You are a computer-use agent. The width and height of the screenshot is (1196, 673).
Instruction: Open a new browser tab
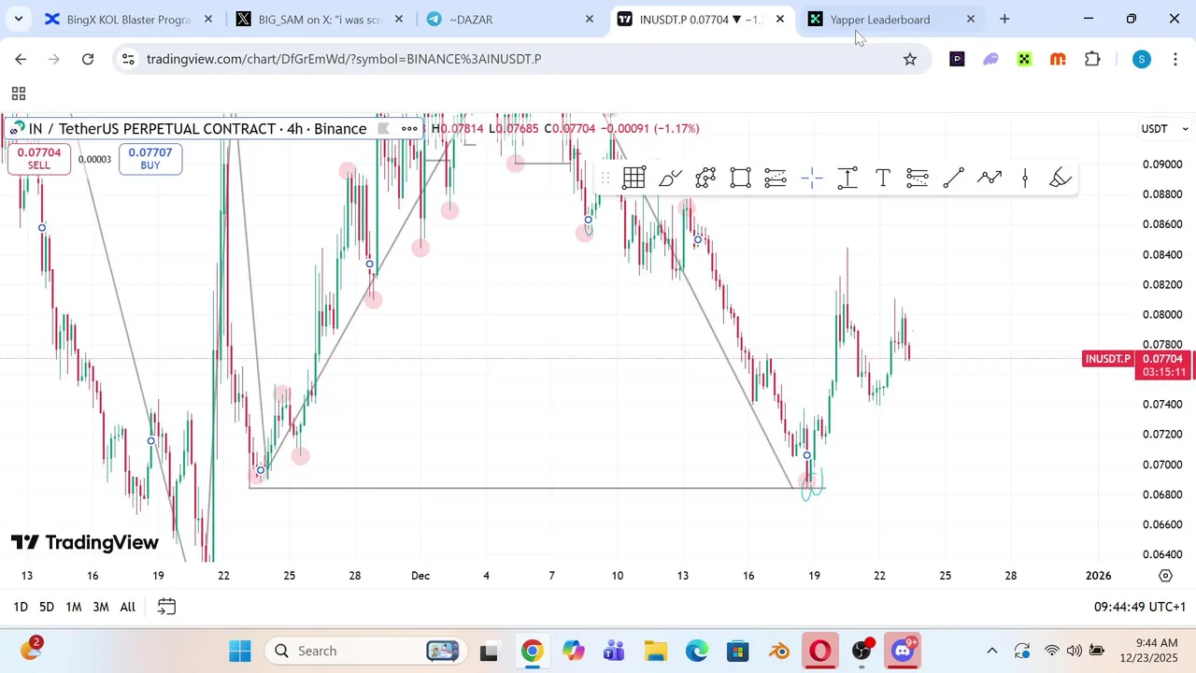(1004, 19)
